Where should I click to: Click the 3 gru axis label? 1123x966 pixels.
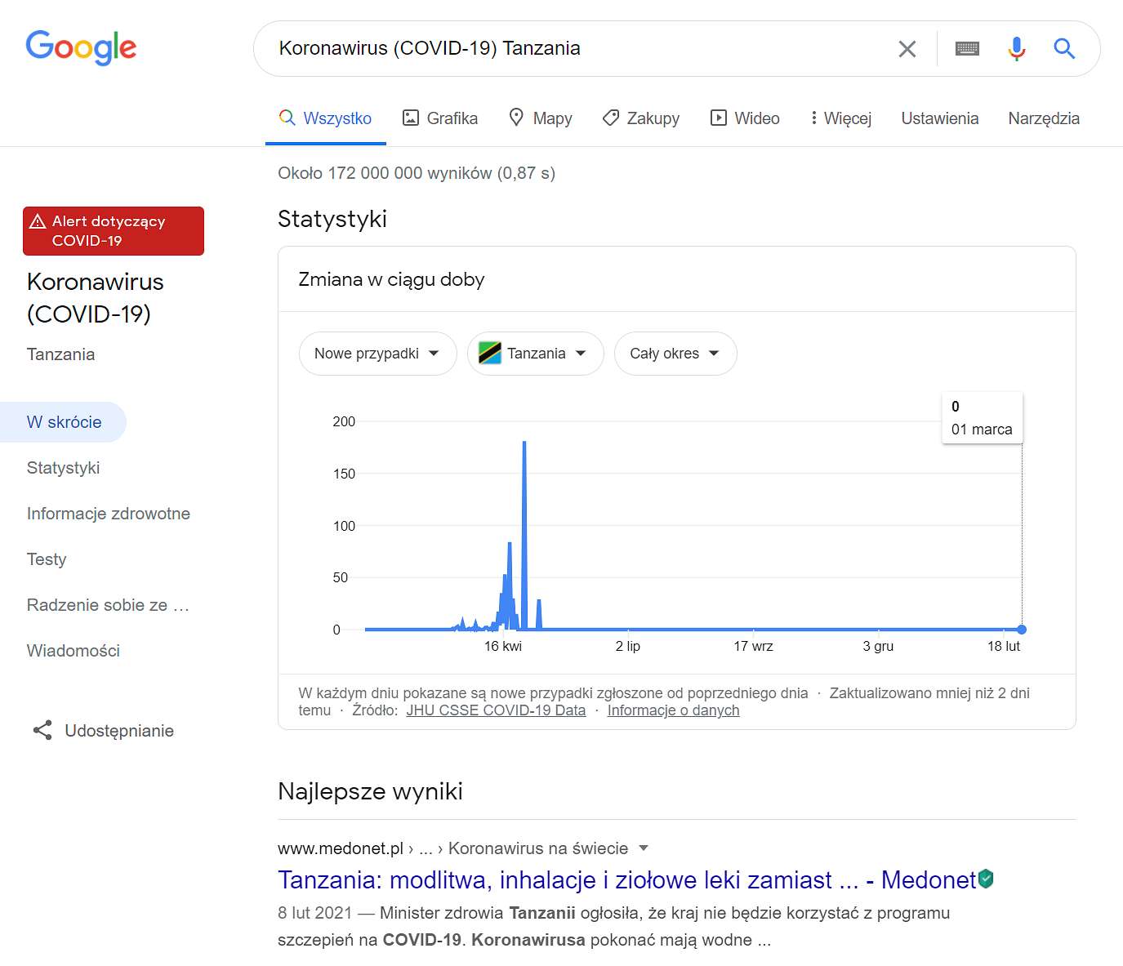coord(878,646)
